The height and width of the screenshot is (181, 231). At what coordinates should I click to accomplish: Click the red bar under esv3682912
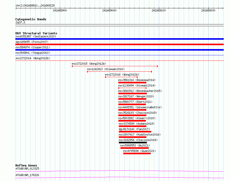point(133,93)
